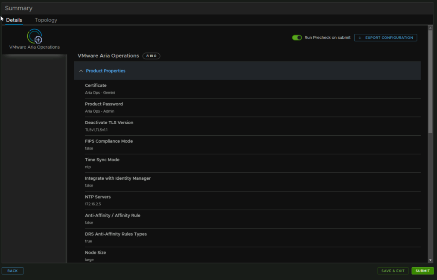Click the Back button
Image resolution: width=437 pixels, height=280 pixels.
click(12, 271)
